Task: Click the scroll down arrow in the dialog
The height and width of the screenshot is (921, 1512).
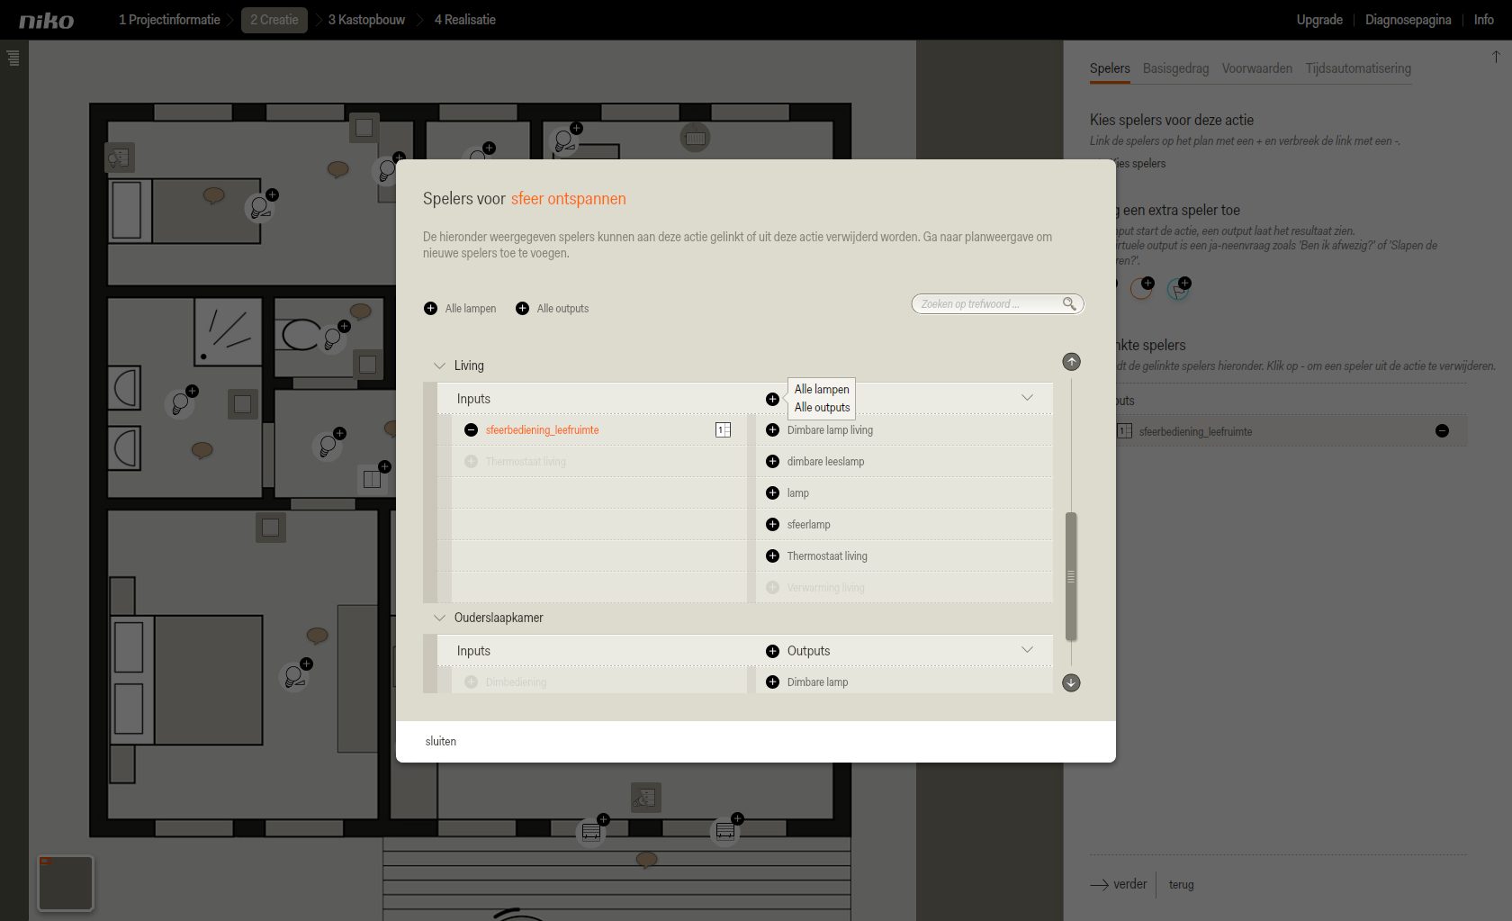Action: point(1071,682)
